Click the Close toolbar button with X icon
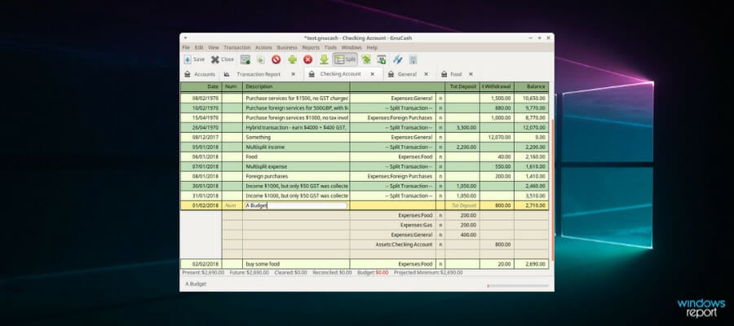This screenshot has width=734, height=326. point(223,59)
